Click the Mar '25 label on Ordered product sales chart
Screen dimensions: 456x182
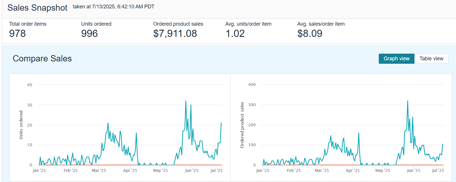322,170
